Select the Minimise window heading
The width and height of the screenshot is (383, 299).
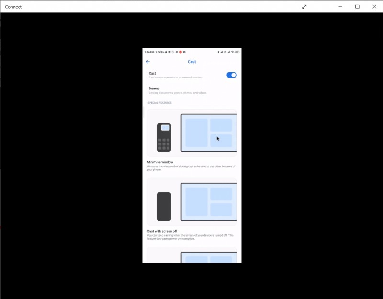(160, 162)
